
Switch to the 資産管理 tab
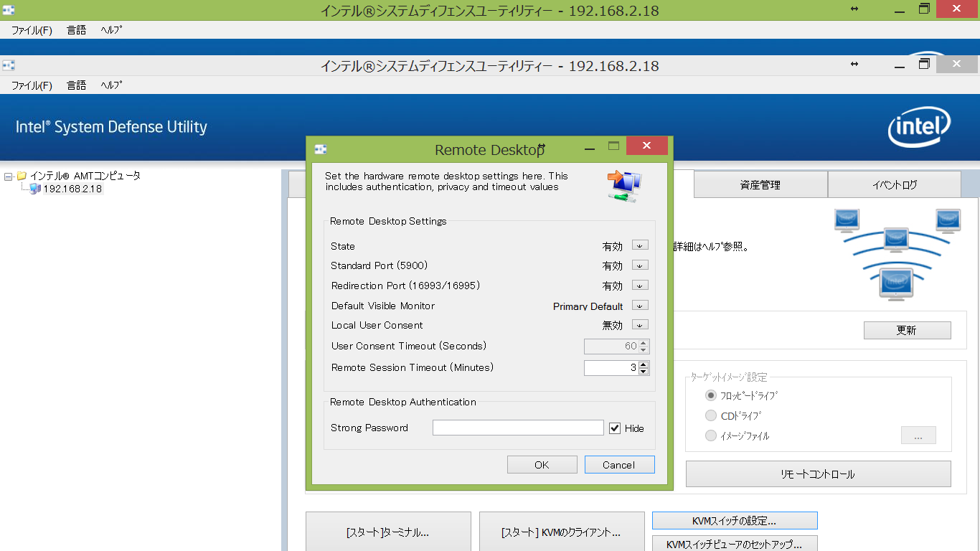[760, 184]
